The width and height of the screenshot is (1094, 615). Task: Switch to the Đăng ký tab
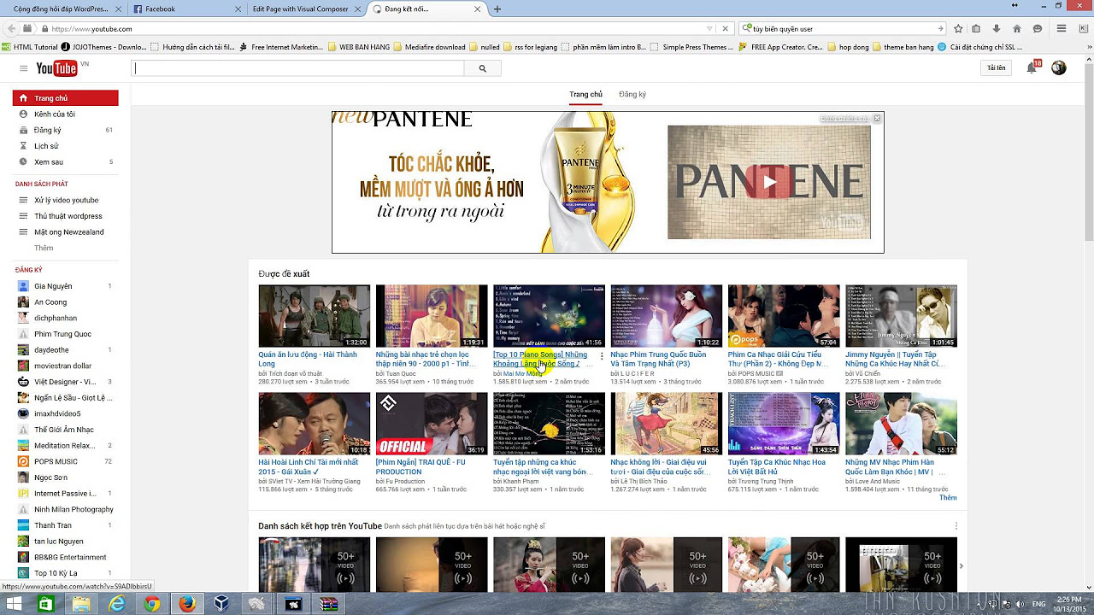tap(632, 94)
